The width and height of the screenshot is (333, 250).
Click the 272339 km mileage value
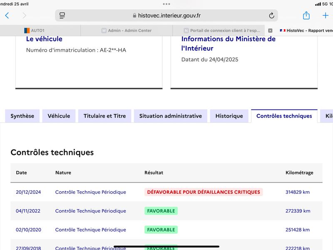pyautogui.click(x=298, y=211)
